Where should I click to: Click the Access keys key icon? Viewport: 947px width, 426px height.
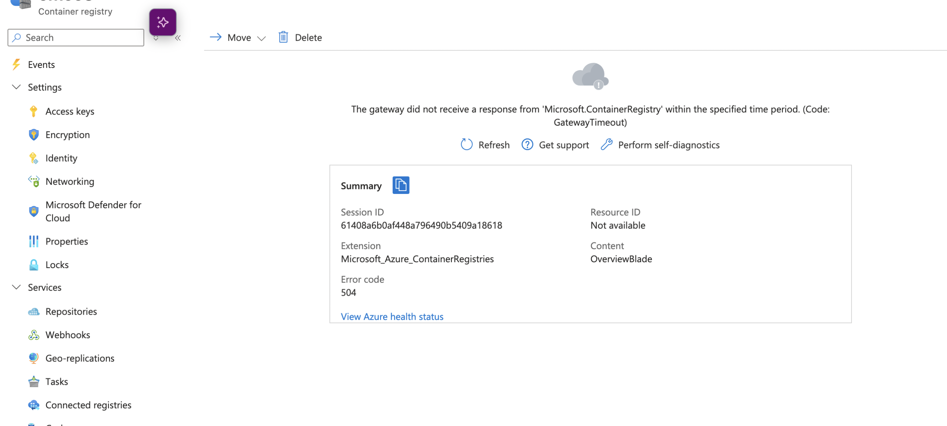click(x=33, y=111)
